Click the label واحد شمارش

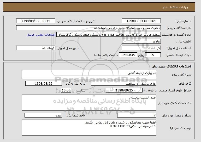click(x=76, y=115)
